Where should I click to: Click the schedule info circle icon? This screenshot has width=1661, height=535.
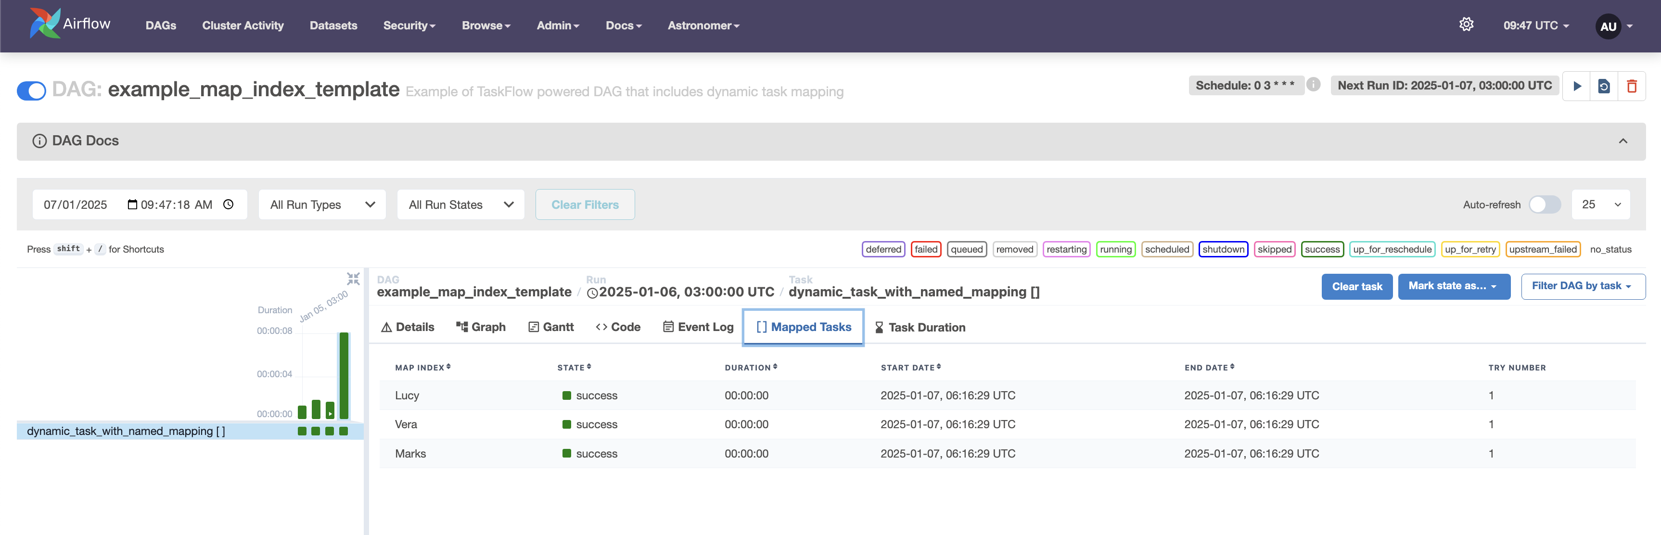[1313, 85]
